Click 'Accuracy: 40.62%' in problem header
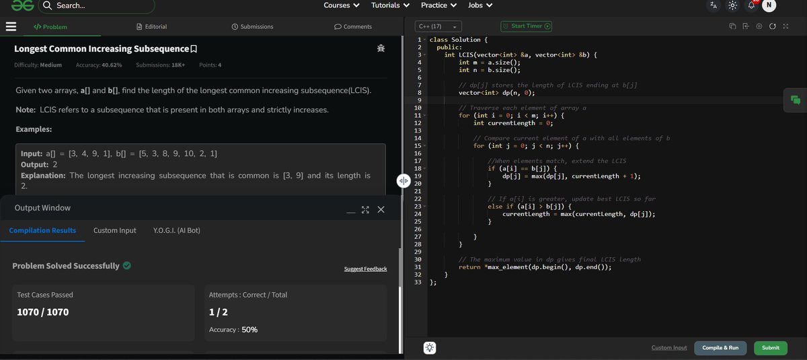807x360 pixels. point(99,65)
